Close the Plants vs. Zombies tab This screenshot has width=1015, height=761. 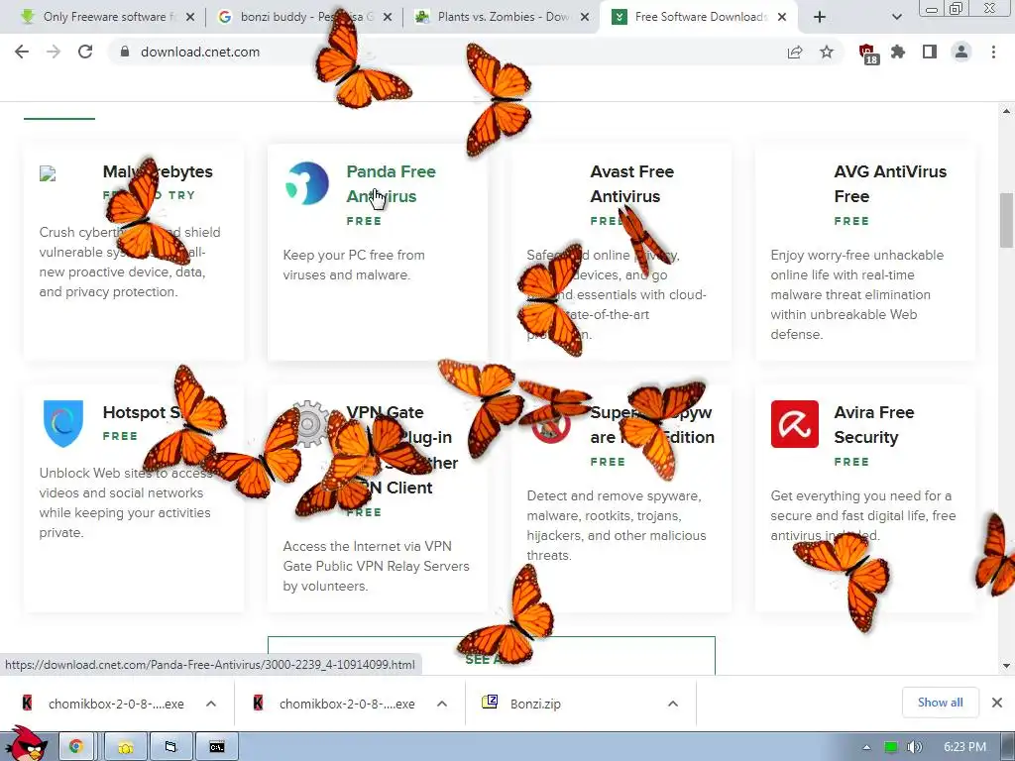tap(585, 18)
